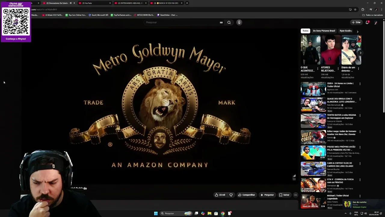Viewport: 385px width, 217px height.
Task: Click the install/cast icon in address bar
Action: point(350,9)
